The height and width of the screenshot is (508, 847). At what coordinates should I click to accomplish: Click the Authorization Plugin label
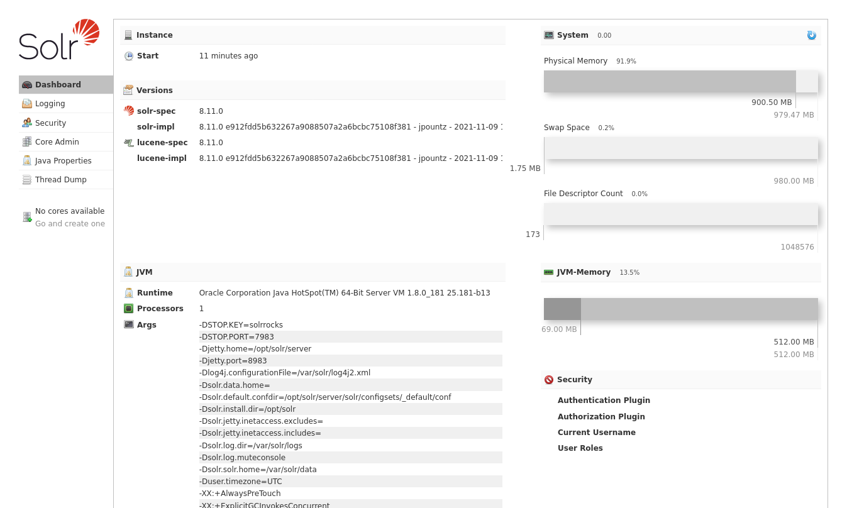[x=601, y=417]
